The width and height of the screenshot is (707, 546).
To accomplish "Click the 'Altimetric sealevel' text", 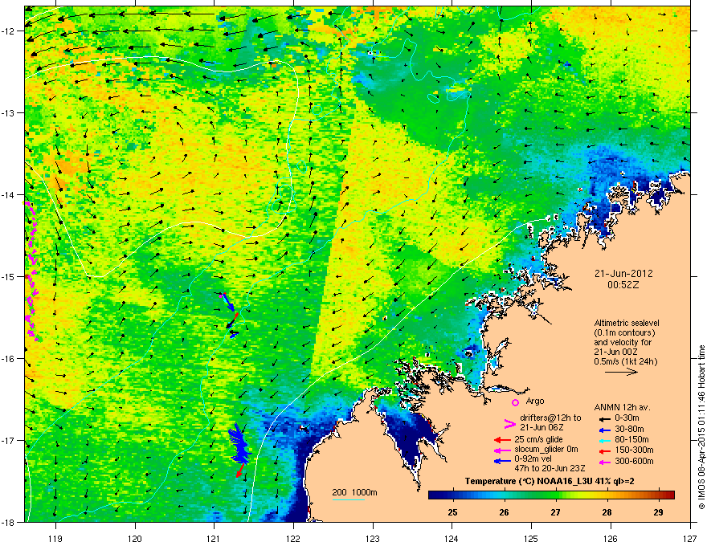I will pyautogui.click(x=627, y=323).
